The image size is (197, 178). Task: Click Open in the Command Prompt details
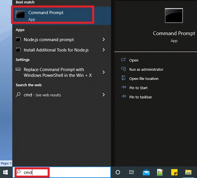pyautogui.click(x=134, y=60)
